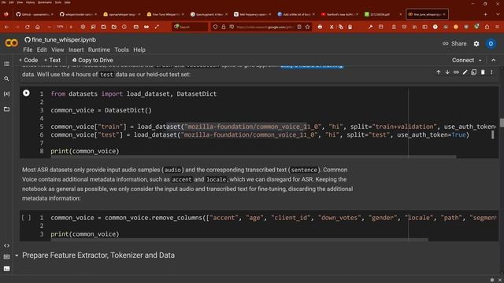Open the Variables panel {x}
Image resolution: width=504 pixels, height=283 pixels.
6,94
